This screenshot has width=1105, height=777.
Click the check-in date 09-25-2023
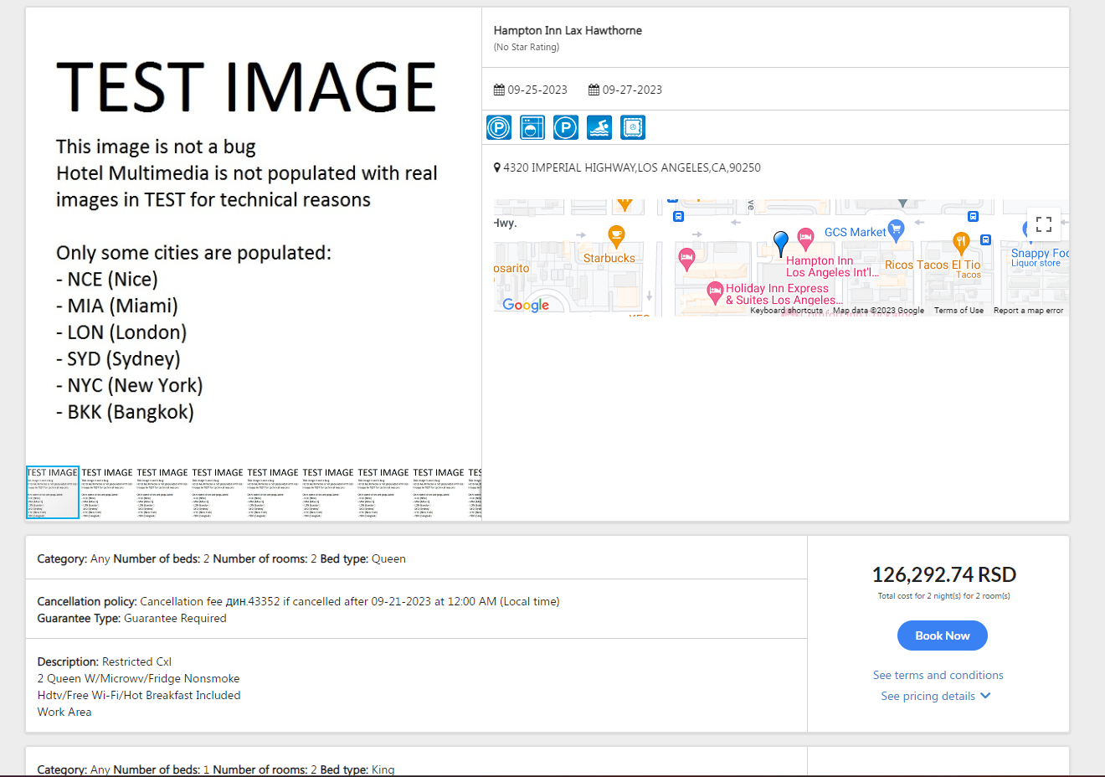tap(537, 90)
